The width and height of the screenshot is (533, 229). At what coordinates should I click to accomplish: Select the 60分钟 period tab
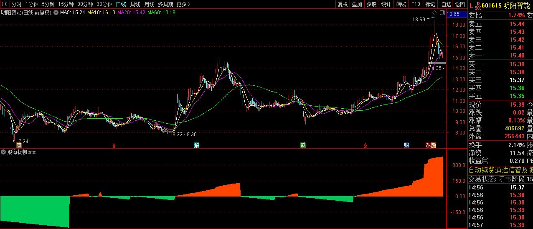coord(104,4)
